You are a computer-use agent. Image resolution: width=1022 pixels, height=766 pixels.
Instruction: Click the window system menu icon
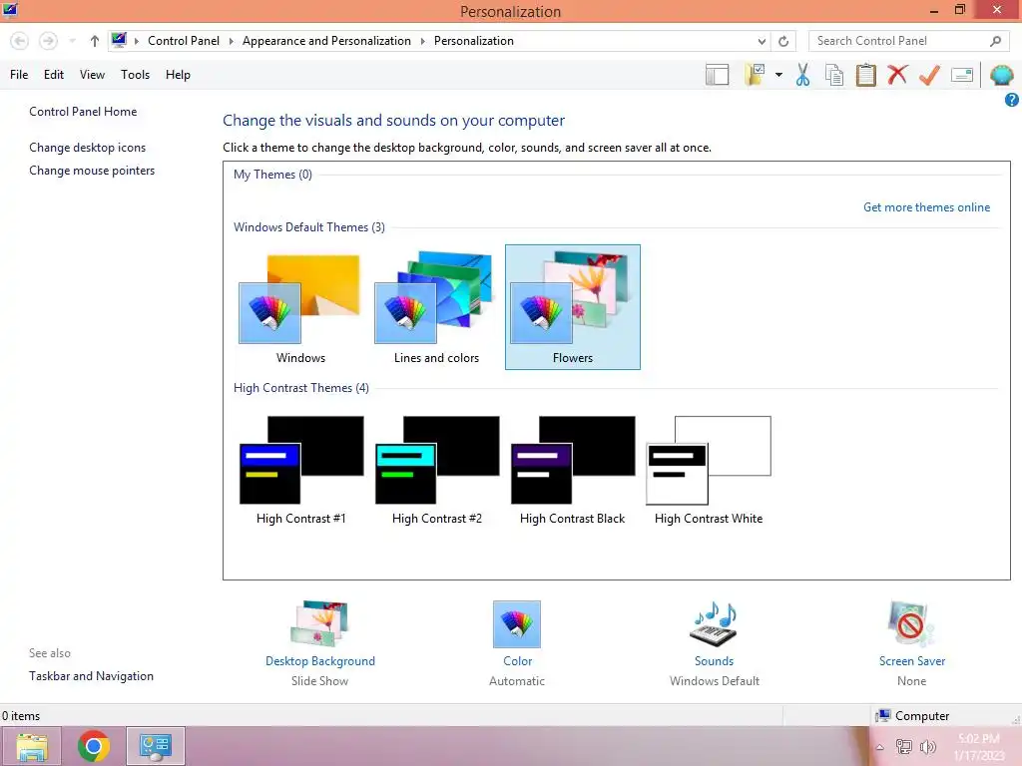pyautogui.click(x=10, y=10)
